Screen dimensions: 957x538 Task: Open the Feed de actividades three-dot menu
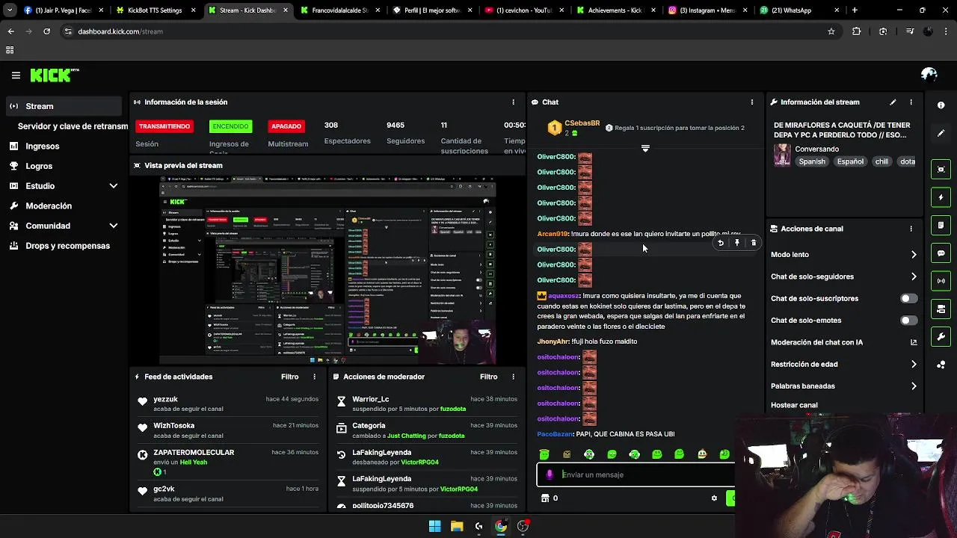point(314,377)
